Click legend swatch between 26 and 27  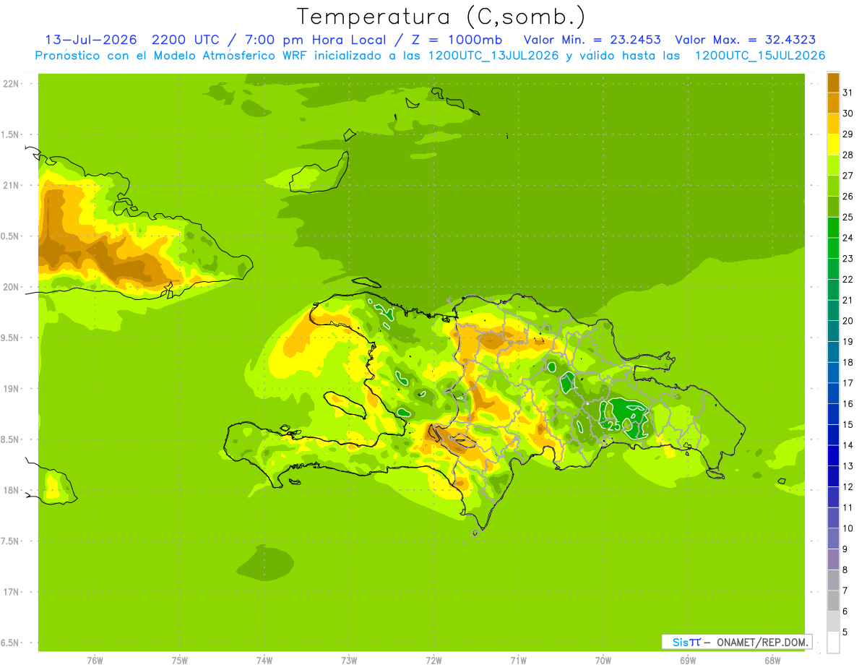833,186
